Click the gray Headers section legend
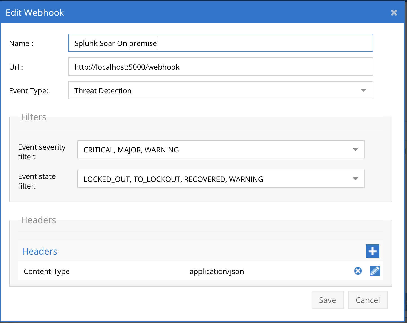 point(39,220)
